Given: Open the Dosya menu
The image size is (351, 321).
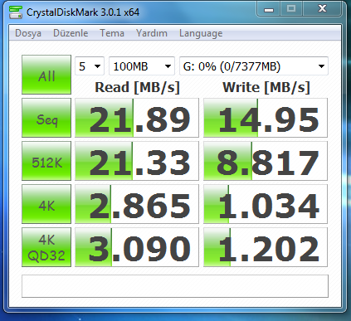Looking at the screenshot, I should pyautogui.click(x=28, y=33).
